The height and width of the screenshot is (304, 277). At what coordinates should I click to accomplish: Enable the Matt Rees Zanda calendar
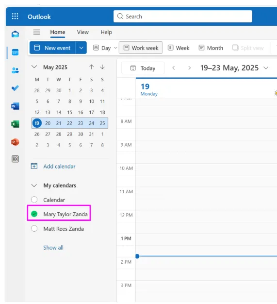tap(34, 228)
